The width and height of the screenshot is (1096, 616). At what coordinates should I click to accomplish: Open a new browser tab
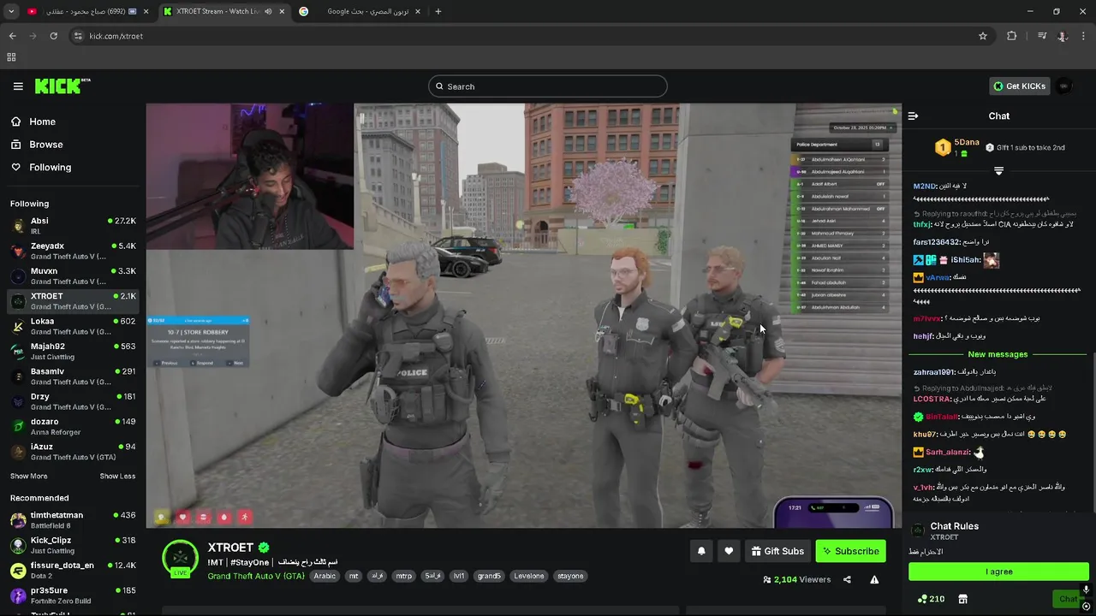point(438,12)
